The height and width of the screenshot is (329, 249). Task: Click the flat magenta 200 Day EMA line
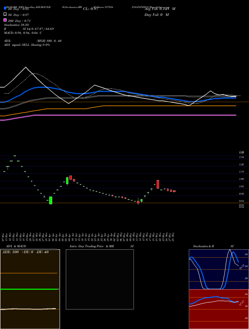(x=134, y=115)
